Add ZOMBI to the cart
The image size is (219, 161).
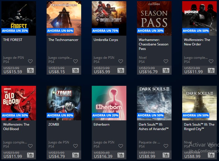76,155
